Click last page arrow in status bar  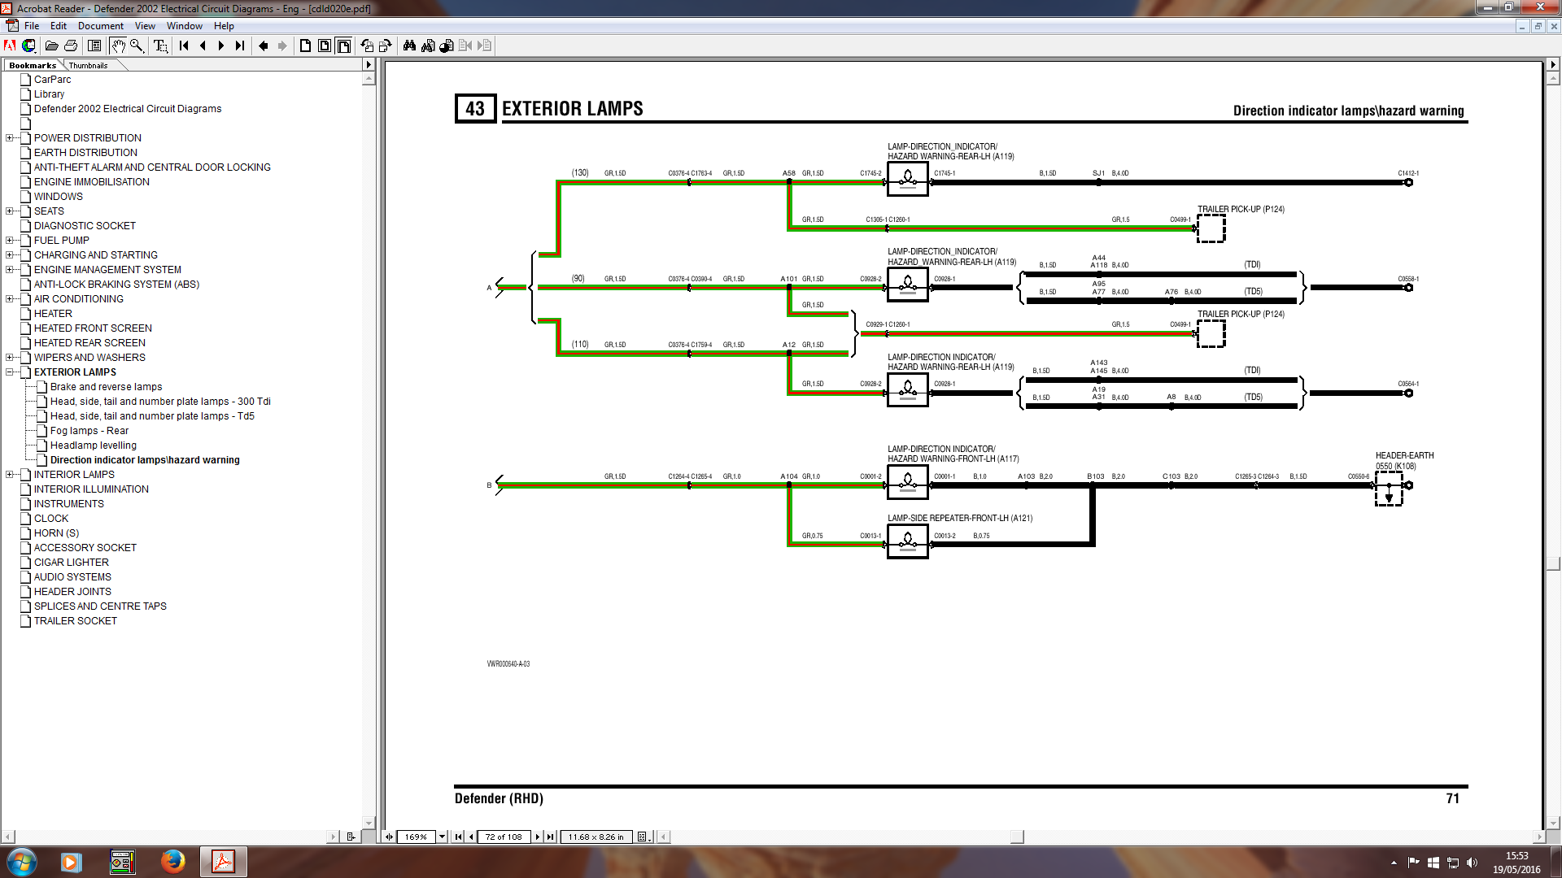click(551, 837)
